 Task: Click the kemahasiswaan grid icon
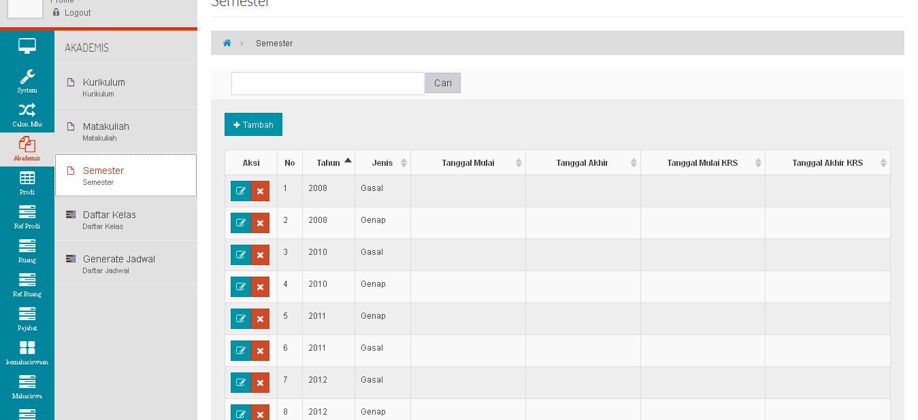pyautogui.click(x=27, y=349)
